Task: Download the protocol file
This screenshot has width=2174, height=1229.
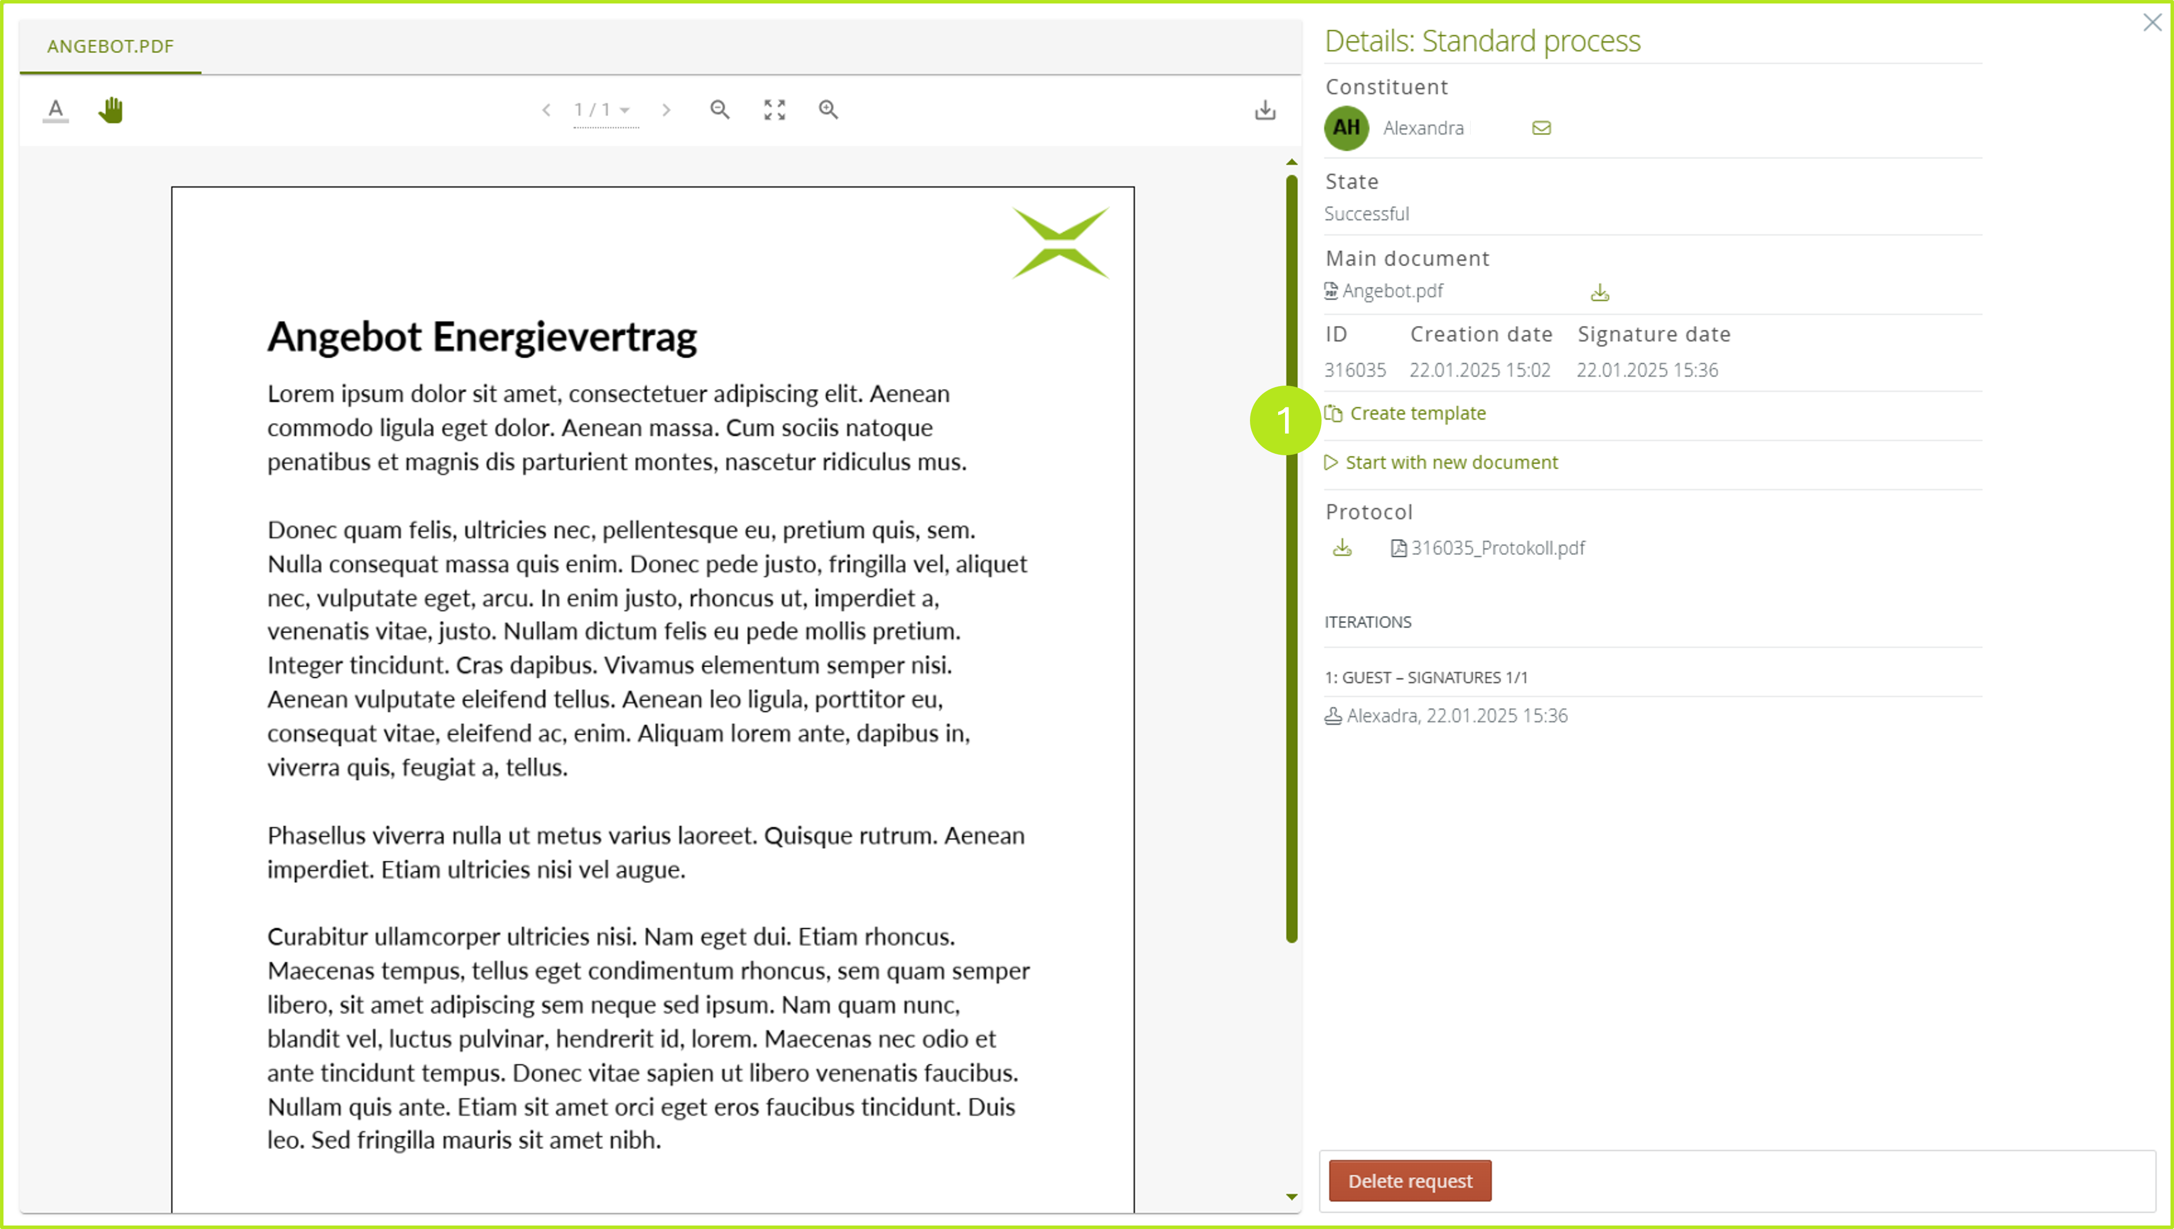Action: tap(1341, 549)
